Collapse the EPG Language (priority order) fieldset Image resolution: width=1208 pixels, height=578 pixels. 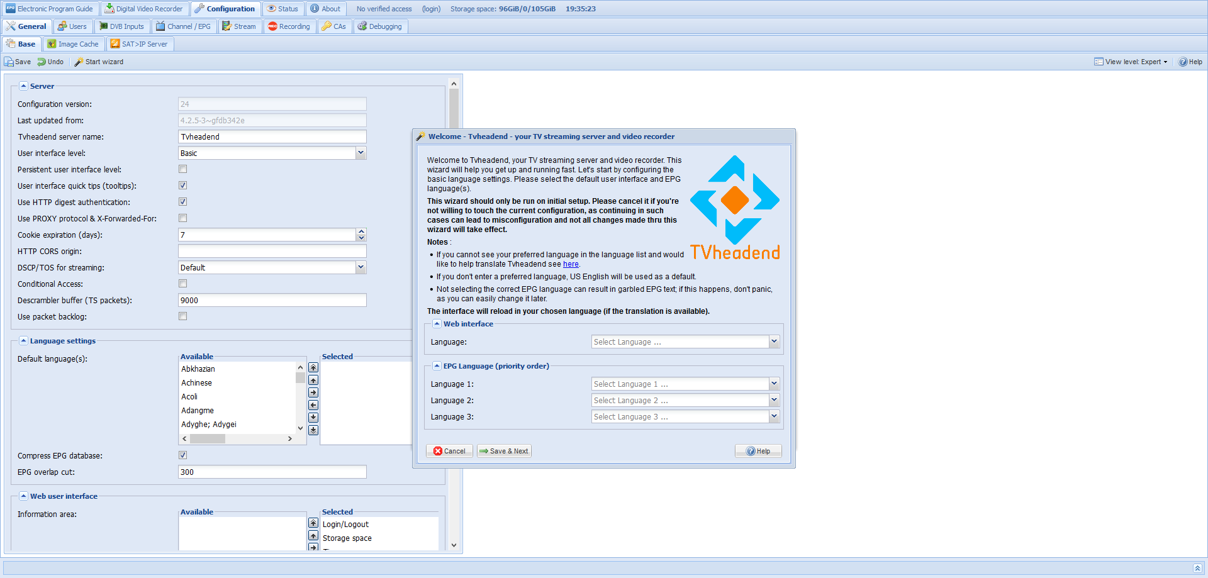pyautogui.click(x=437, y=366)
